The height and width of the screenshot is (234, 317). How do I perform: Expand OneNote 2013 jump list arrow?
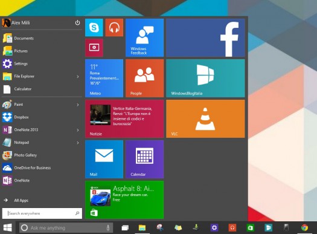pyautogui.click(x=78, y=130)
